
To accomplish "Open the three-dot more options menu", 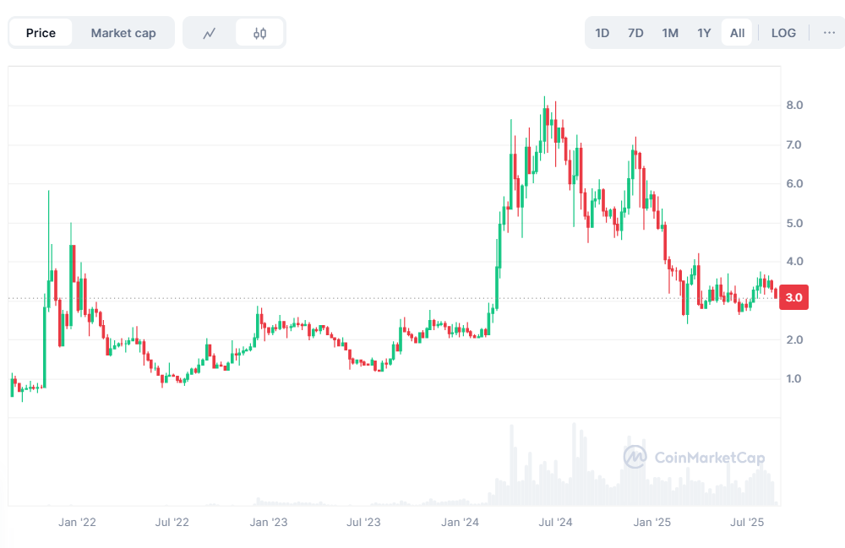I will click(x=828, y=33).
